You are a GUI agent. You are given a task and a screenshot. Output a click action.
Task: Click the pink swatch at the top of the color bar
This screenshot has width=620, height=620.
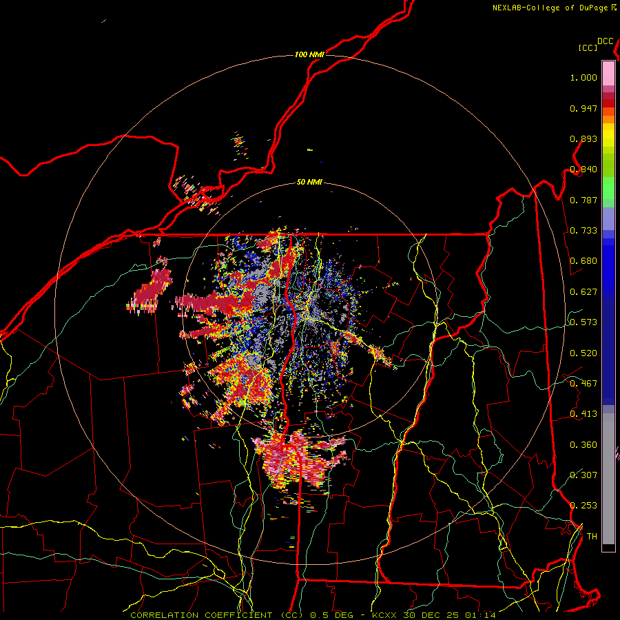[608, 73]
